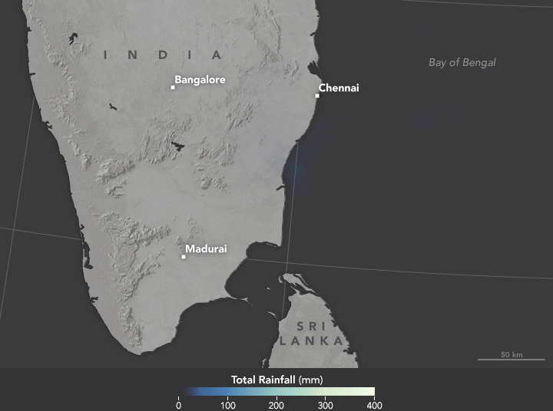The image size is (553, 411).
Task: Click the Chennai city square marker
Action: [x=317, y=96]
